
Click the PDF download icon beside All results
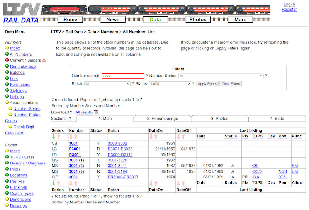click(96, 112)
